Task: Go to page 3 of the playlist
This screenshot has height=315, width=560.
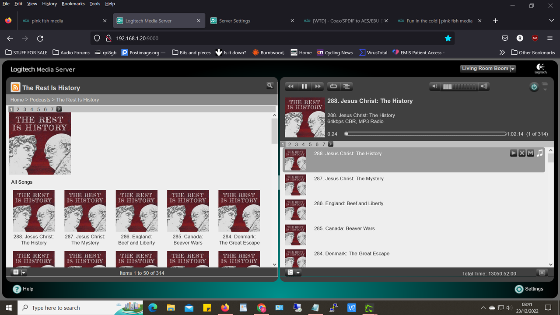Action: (297, 144)
